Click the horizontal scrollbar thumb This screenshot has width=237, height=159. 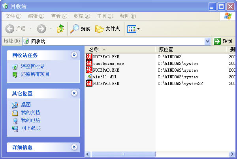click(123, 154)
